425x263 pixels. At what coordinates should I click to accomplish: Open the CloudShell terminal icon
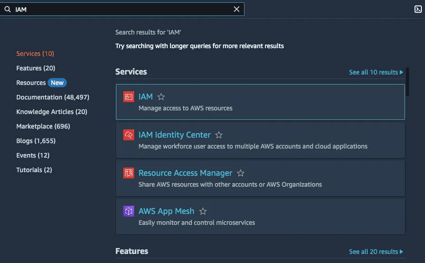click(x=418, y=9)
